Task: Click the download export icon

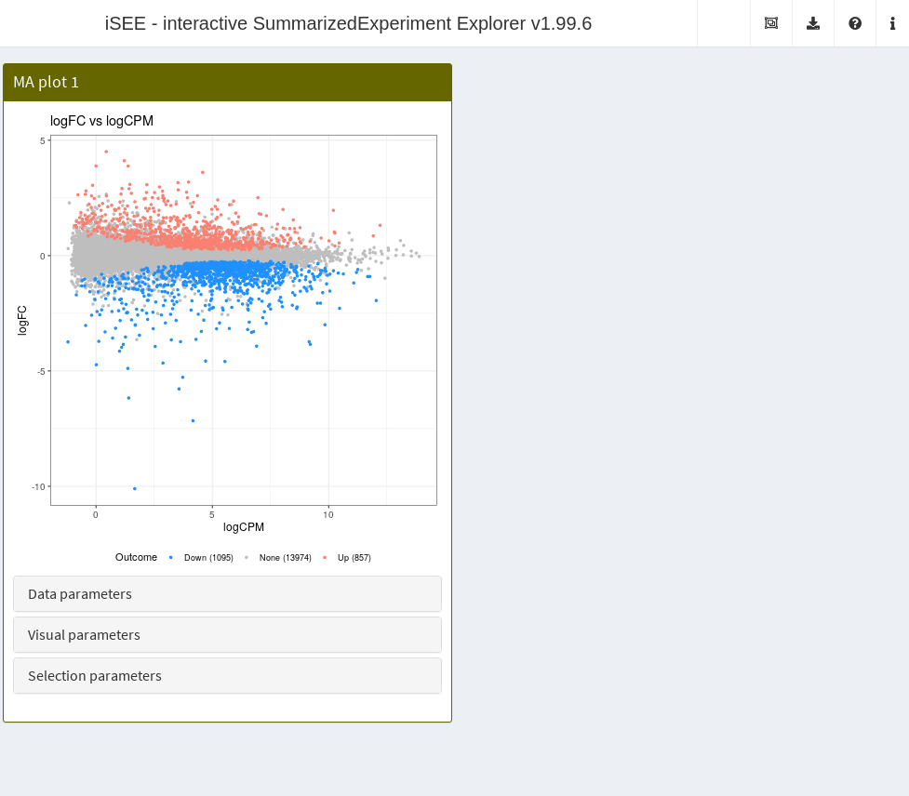Action: click(813, 23)
